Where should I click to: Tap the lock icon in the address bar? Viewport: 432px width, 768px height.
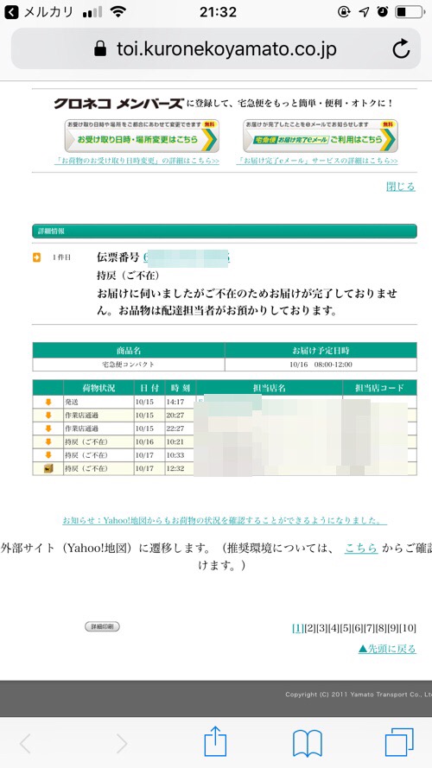(x=100, y=48)
